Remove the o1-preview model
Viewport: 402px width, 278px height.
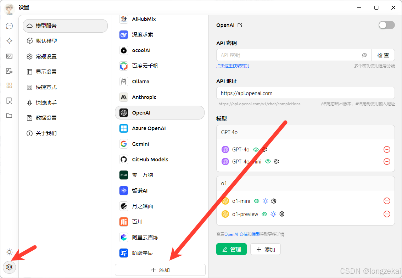coord(387,214)
